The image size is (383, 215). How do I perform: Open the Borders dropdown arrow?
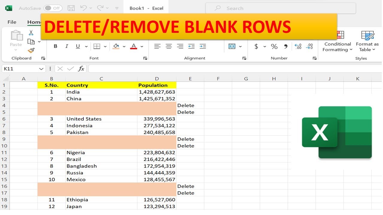[x=105, y=47]
